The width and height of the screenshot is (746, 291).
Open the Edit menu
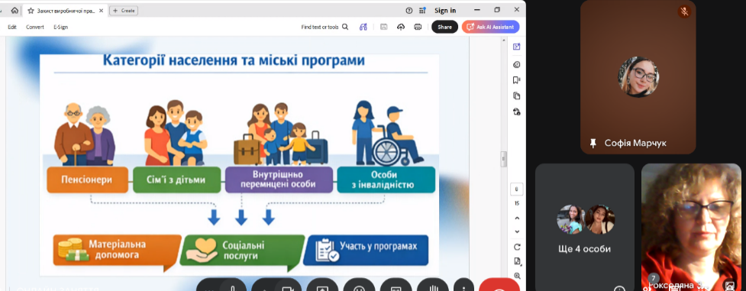tap(12, 27)
